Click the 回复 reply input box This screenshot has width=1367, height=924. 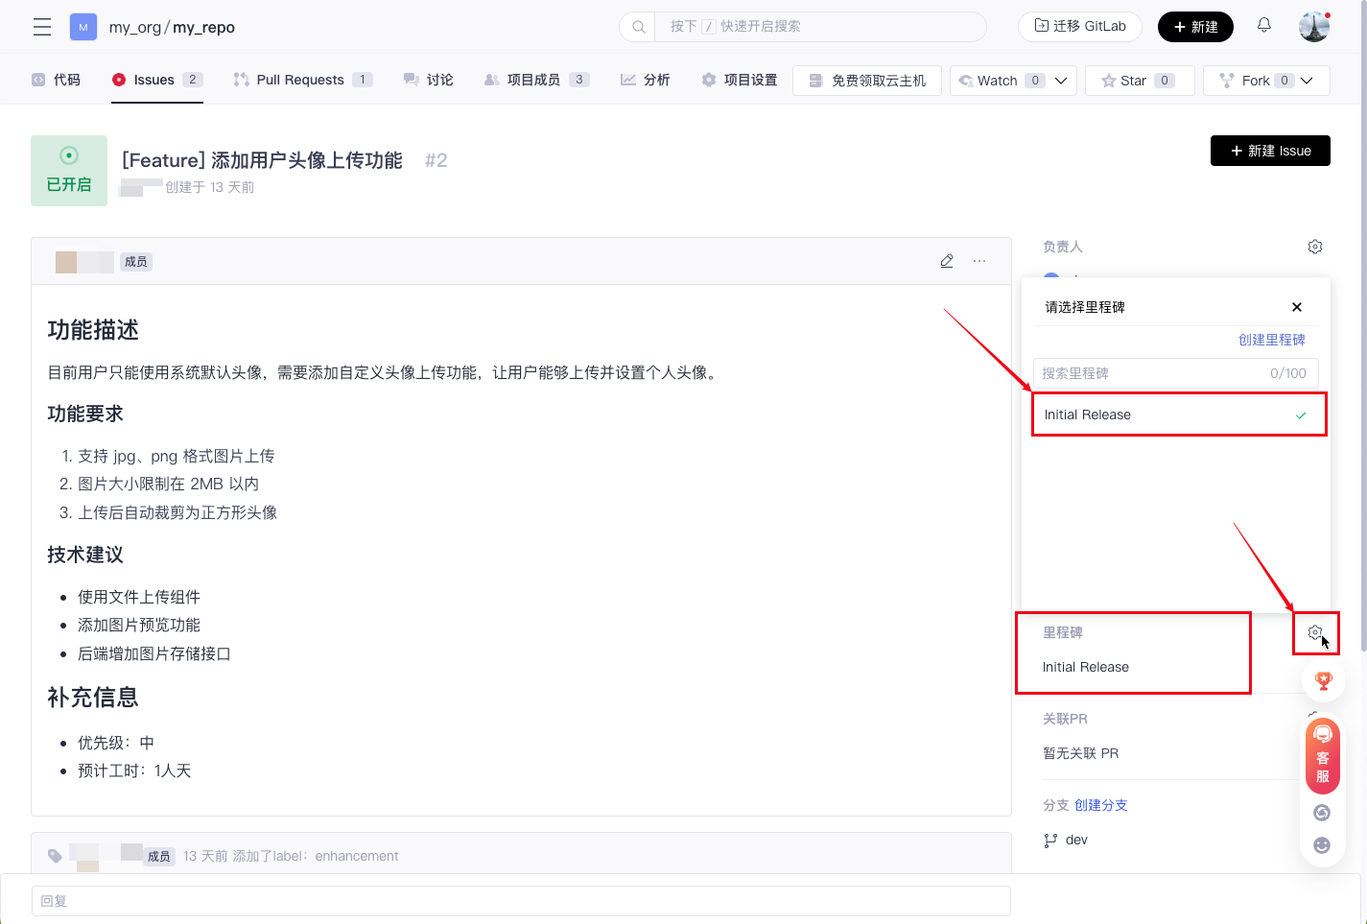[x=521, y=901]
